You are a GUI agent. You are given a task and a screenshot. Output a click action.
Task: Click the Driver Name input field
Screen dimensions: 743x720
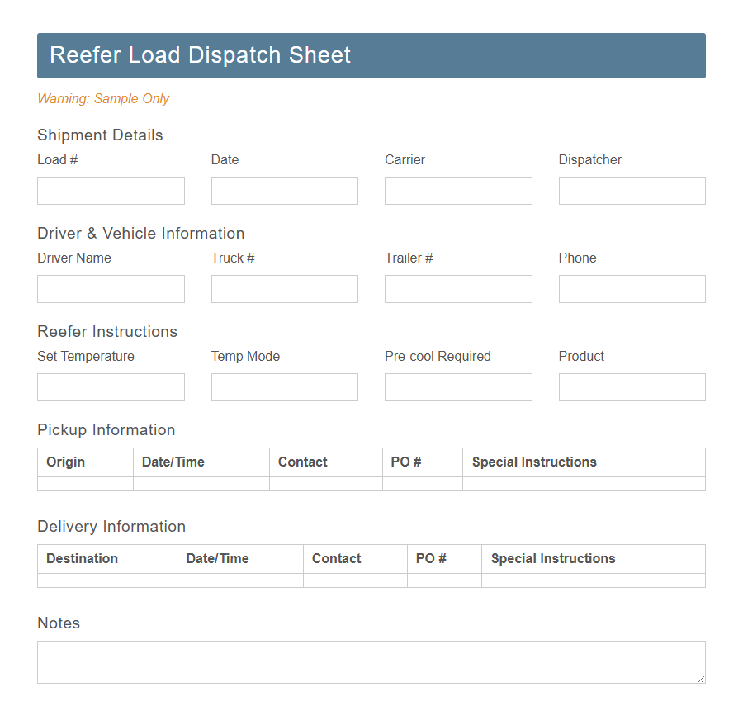click(x=111, y=289)
